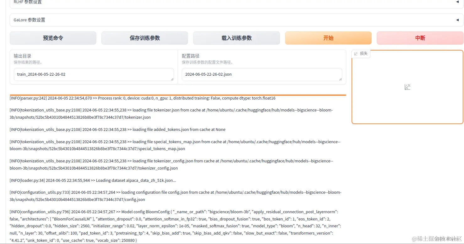Image resolution: width=464 pixels, height=244 pixels.
Task: Select the added_tokens.json log line
Action: [118, 130]
